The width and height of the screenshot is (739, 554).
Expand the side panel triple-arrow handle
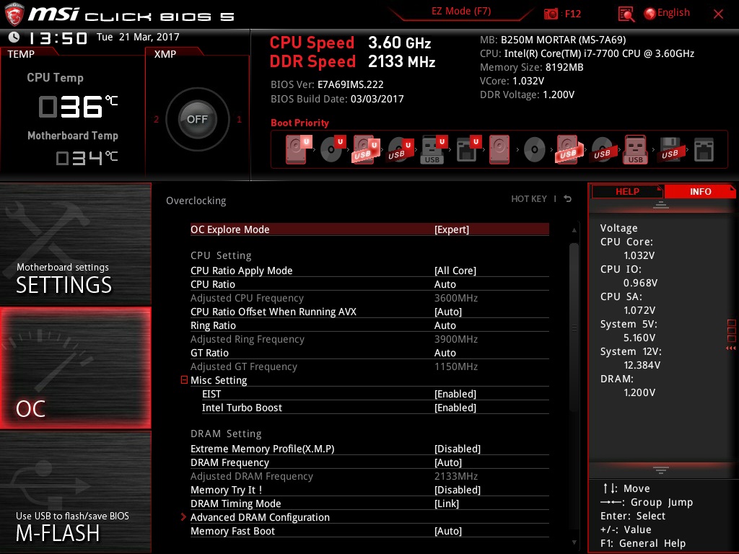tap(730, 348)
